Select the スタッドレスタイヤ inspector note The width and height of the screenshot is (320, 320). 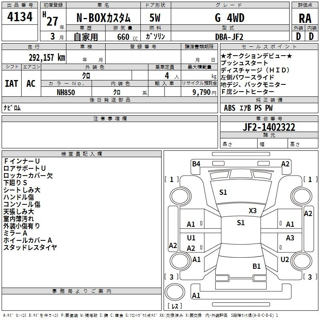point(30,247)
